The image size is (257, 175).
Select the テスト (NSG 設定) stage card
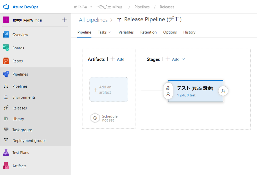(x=196, y=91)
